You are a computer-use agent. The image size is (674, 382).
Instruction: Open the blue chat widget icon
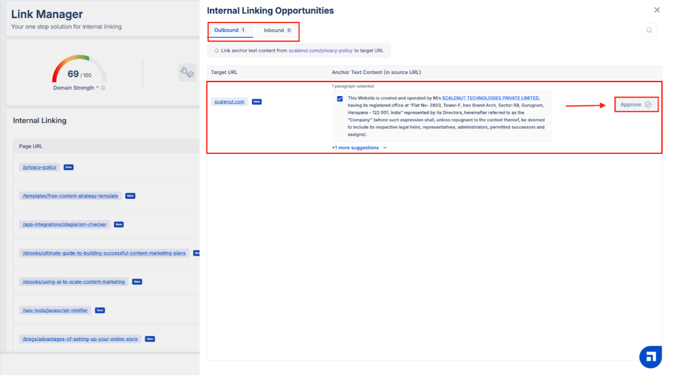(650, 357)
